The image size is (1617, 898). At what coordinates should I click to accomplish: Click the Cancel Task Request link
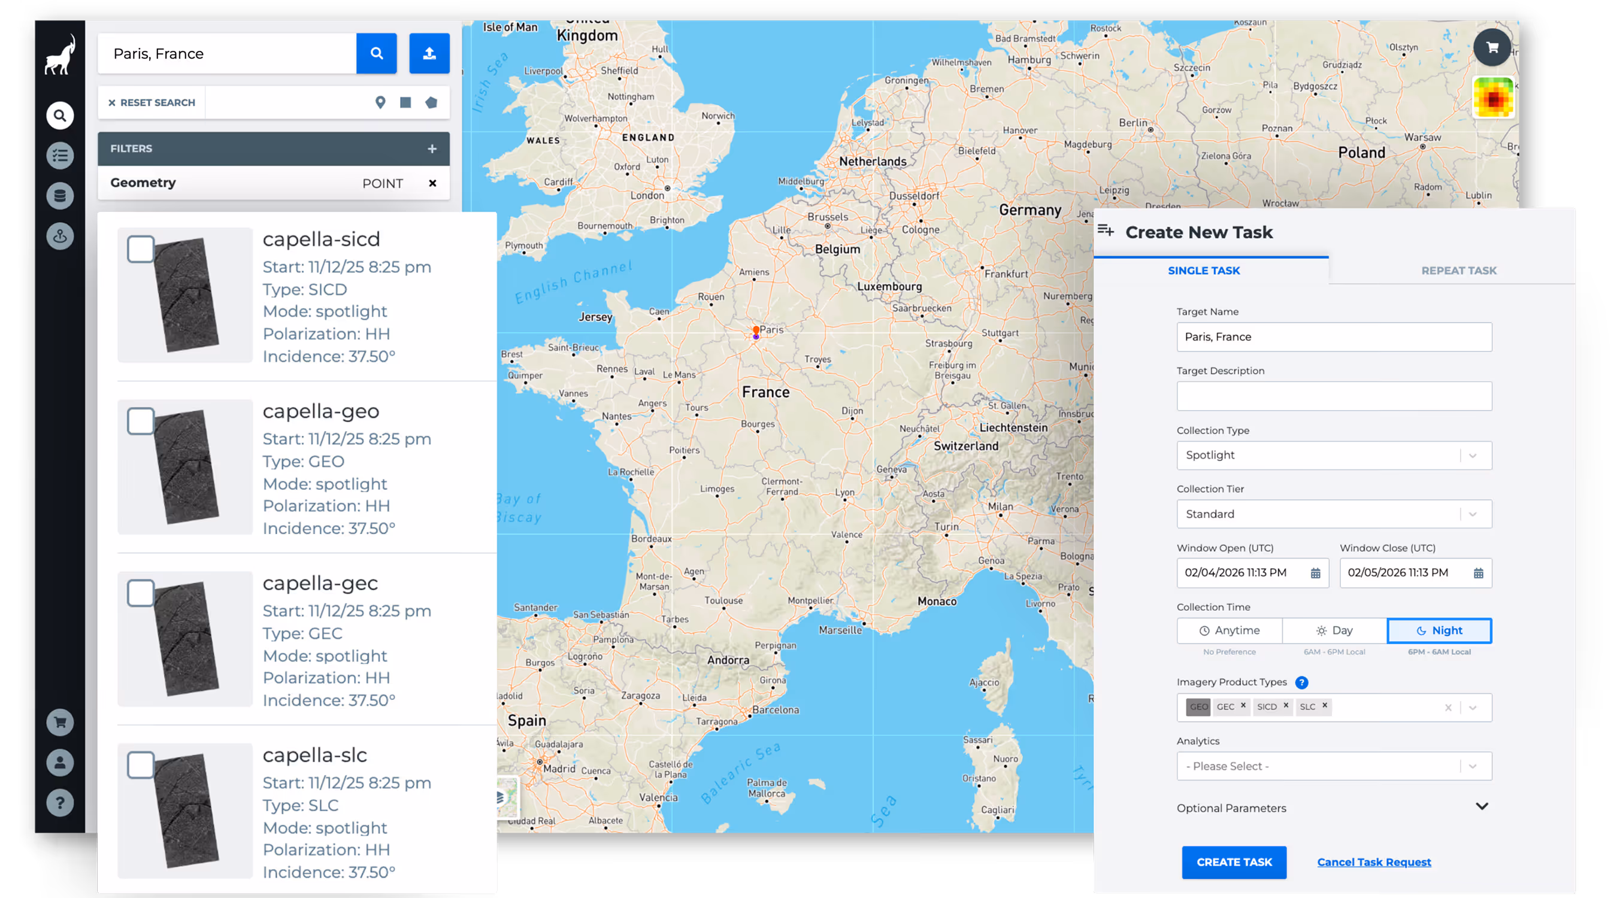pyautogui.click(x=1374, y=861)
